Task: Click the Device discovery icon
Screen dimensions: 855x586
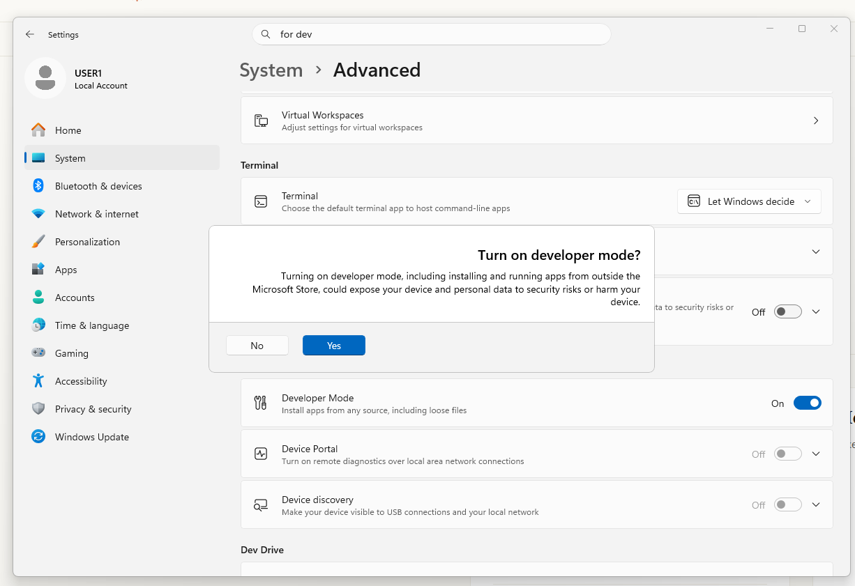Action: click(x=261, y=505)
